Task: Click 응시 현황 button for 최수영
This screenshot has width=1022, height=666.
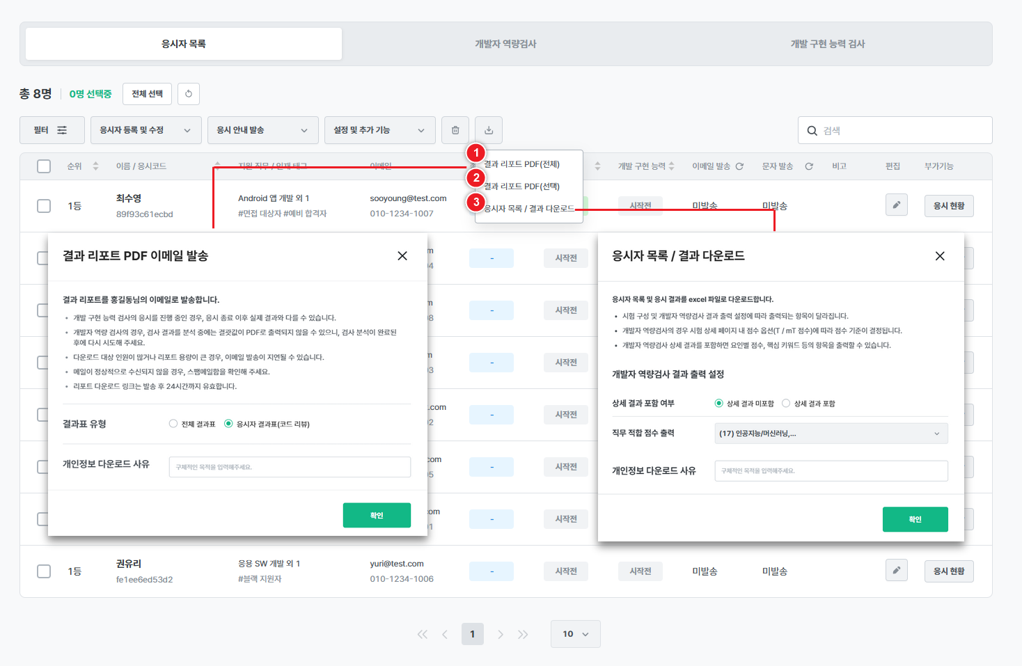Action: coord(948,206)
